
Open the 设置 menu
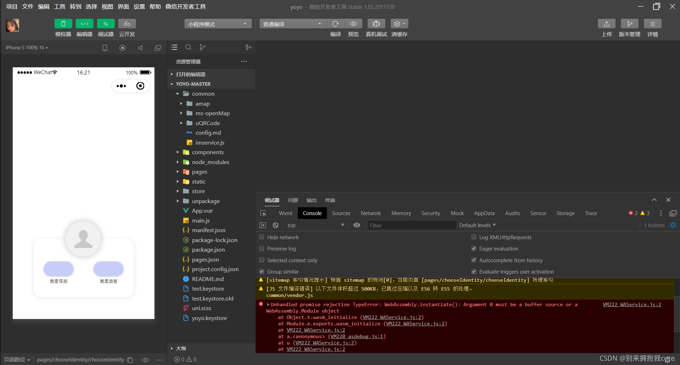tap(139, 6)
